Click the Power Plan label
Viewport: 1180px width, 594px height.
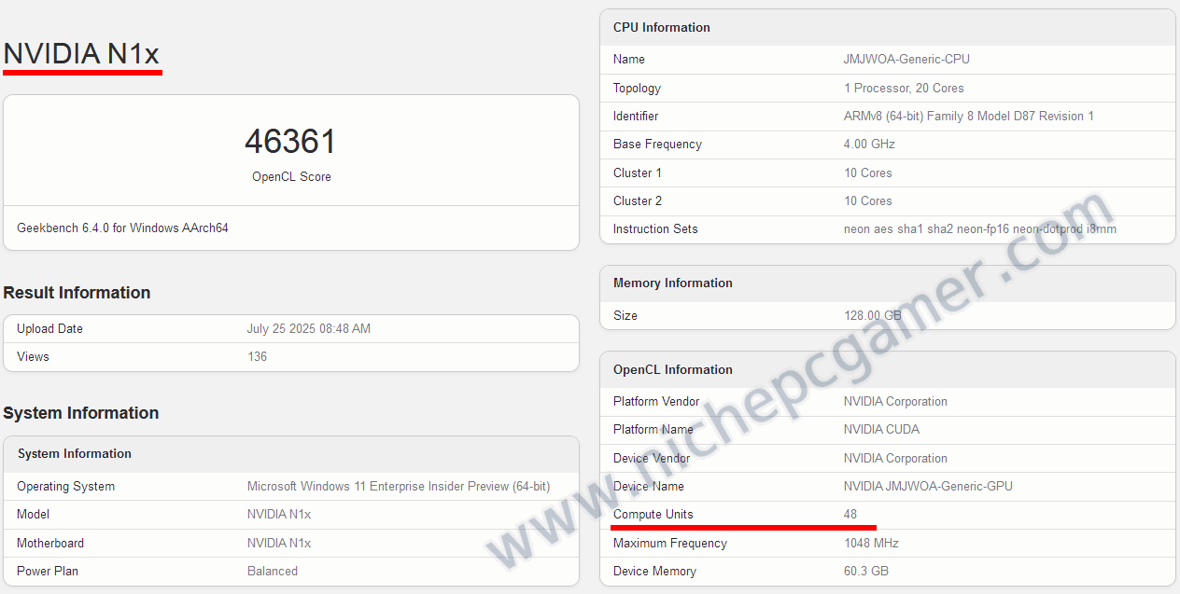point(49,571)
